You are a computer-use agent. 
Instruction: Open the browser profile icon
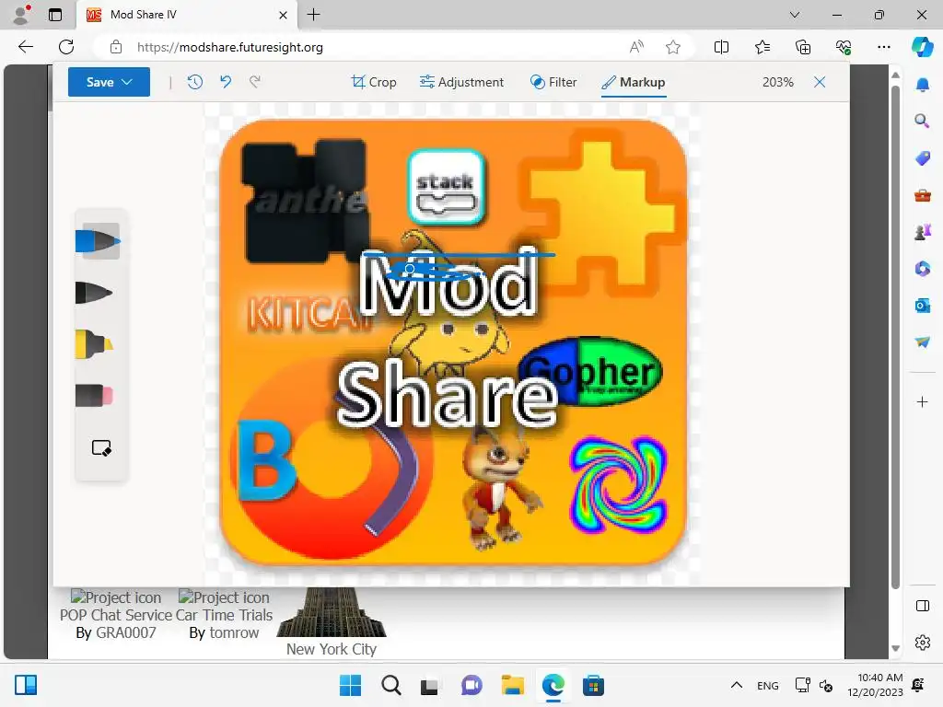click(21, 15)
